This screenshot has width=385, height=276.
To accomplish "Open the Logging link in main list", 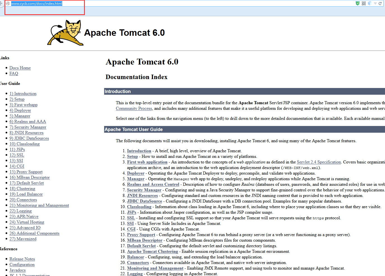I will coord(135,274).
